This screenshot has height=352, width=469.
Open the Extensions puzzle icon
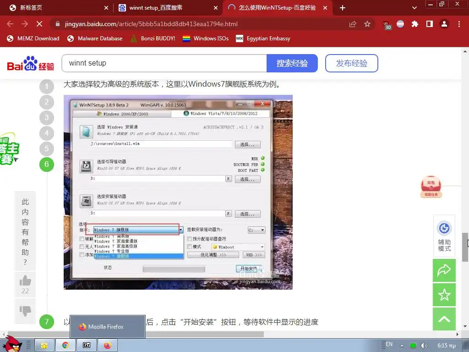[415, 24]
